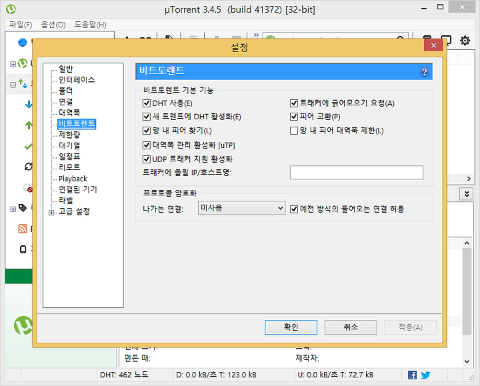Select '제한량' in settings tree
Image resolution: width=480 pixels, height=386 pixels.
69,135
